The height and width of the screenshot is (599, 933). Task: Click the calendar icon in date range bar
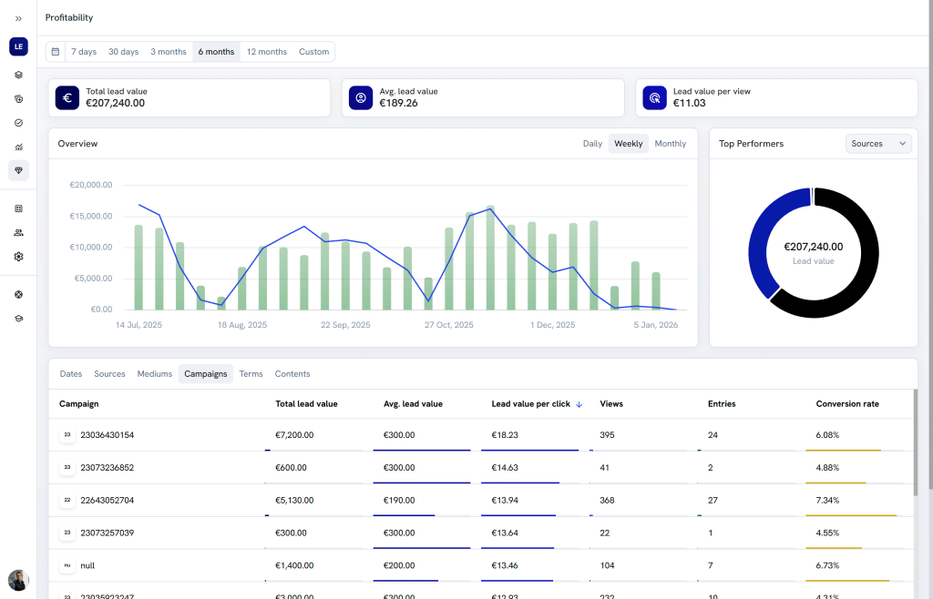(x=56, y=52)
